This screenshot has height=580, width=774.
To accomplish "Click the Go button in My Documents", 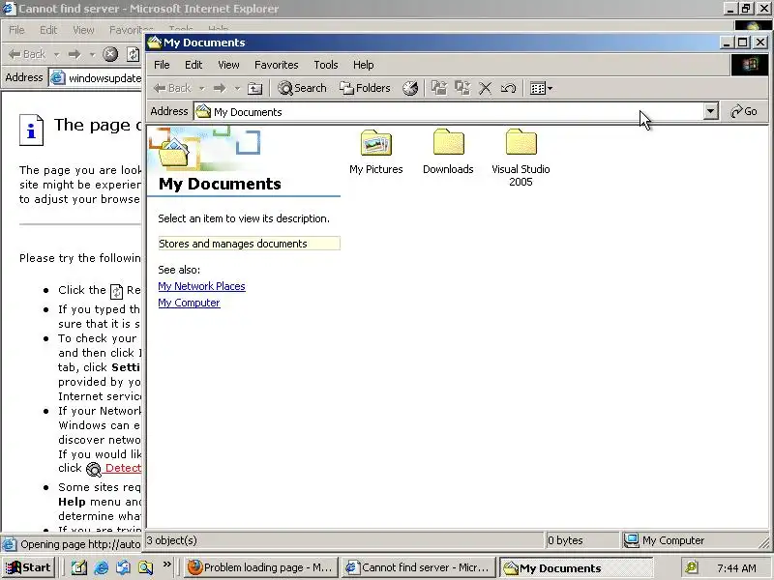I will (744, 111).
